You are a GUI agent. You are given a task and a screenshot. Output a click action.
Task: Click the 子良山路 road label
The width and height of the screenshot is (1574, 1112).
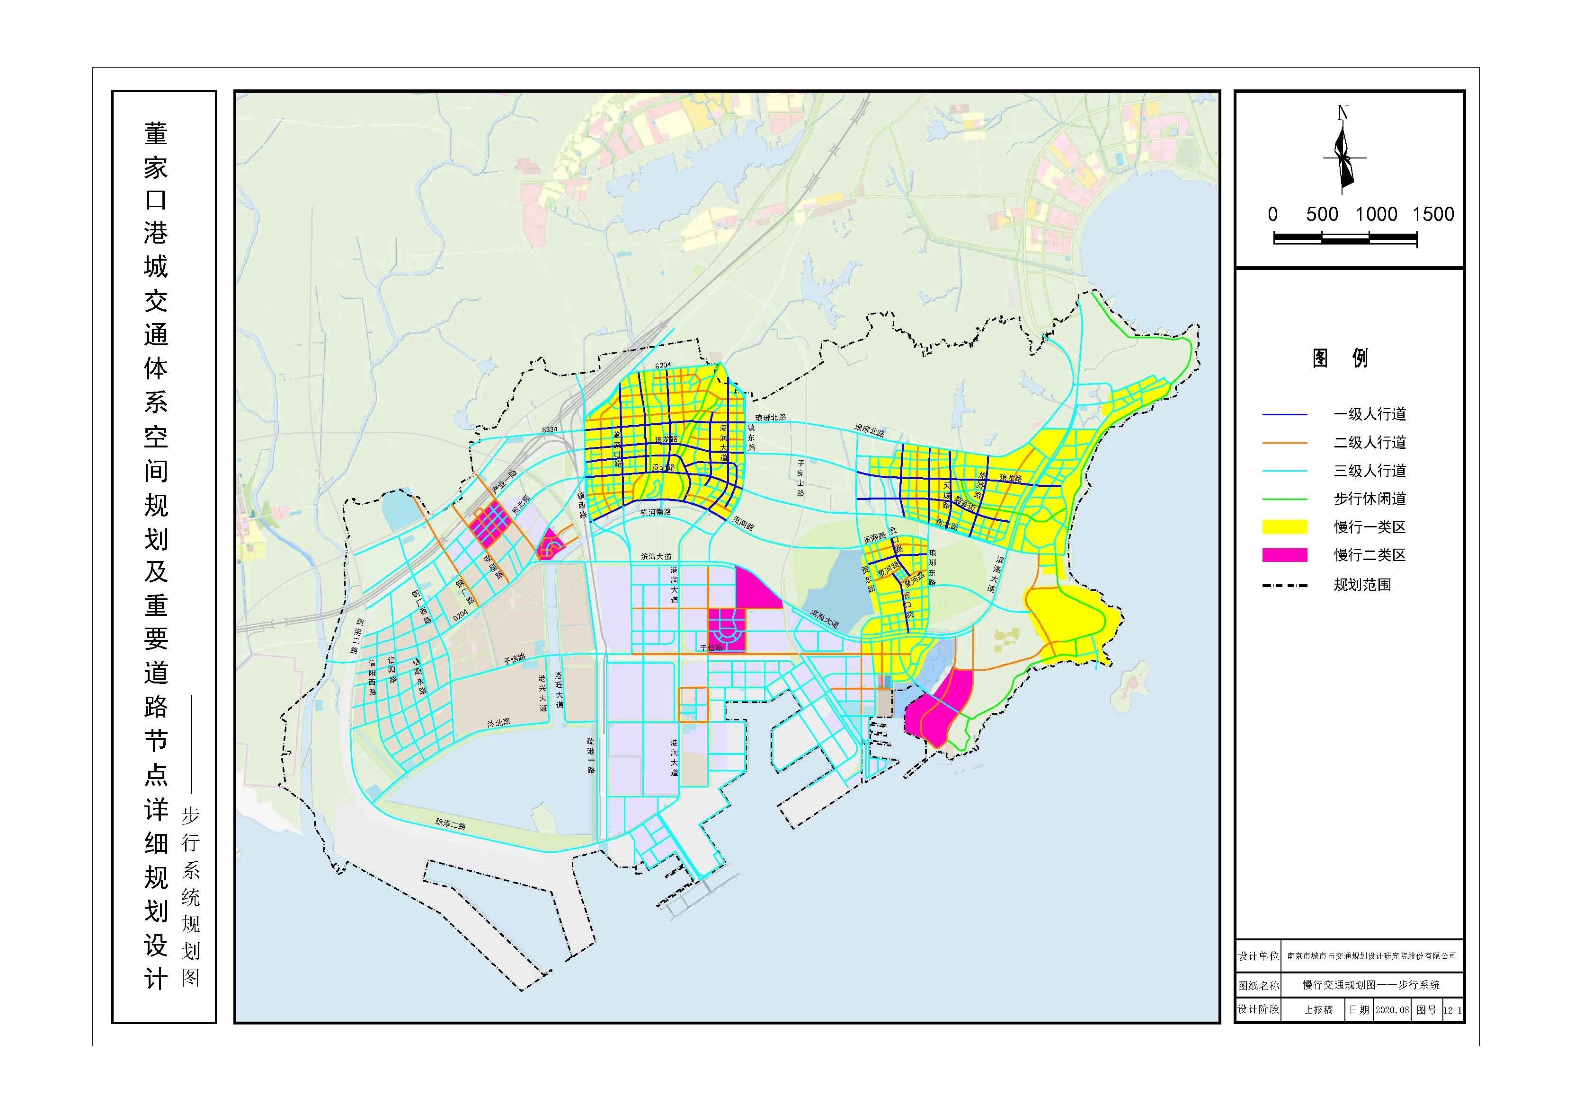pyautogui.click(x=800, y=478)
